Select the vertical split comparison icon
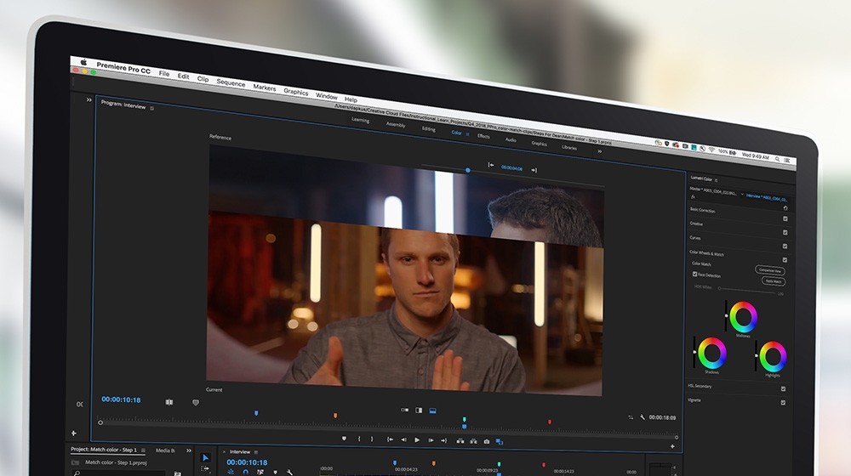Screen dimensions: 851x476 pyautogui.click(x=419, y=411)
